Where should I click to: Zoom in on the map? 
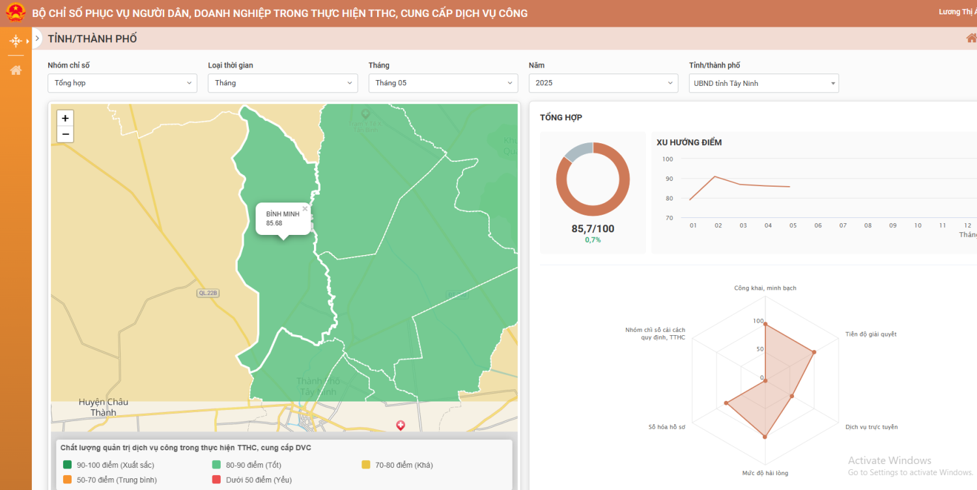click(x=65, y=118)
